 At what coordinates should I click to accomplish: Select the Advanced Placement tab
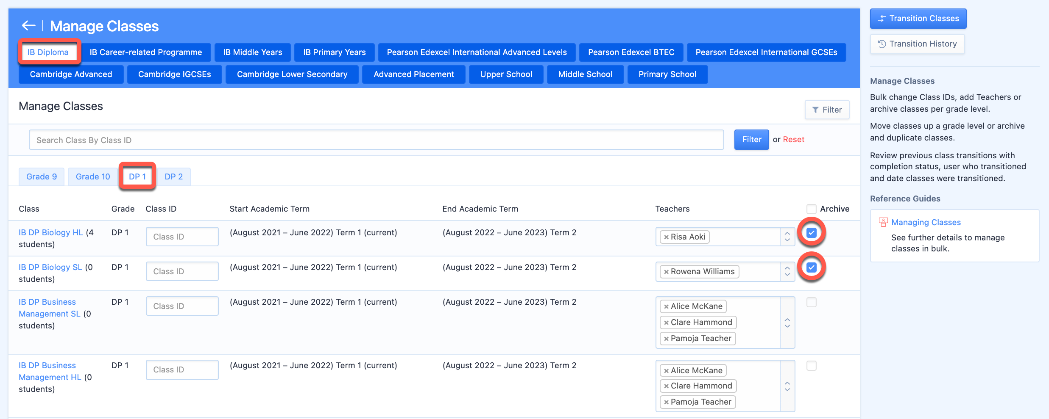[414, 74]
